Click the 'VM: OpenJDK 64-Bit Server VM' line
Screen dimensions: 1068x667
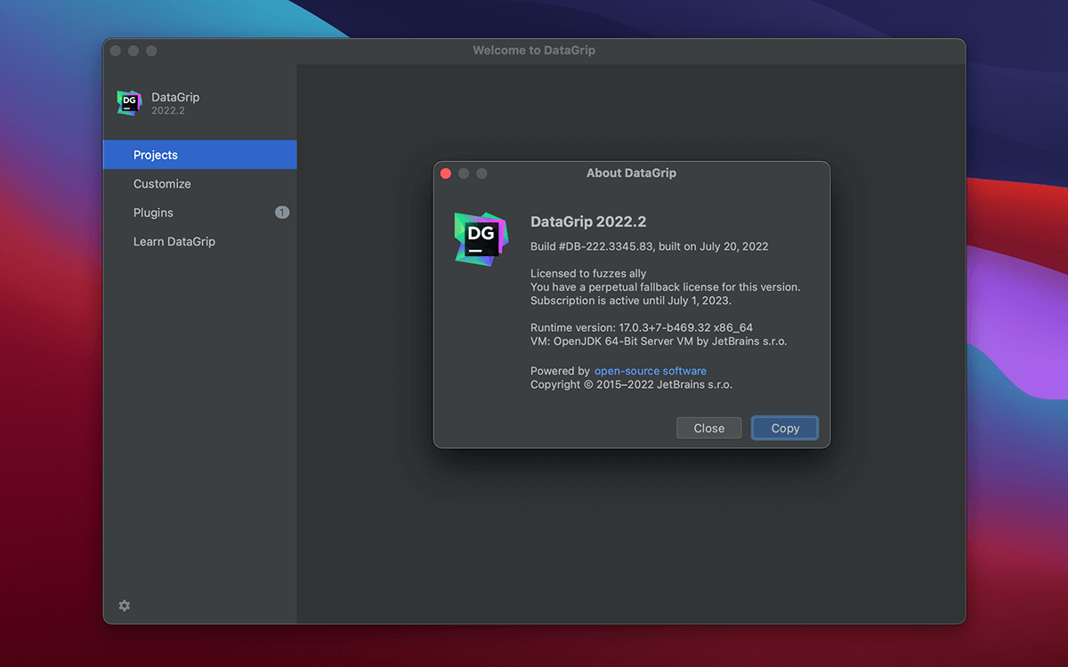[x=659, y=341]
